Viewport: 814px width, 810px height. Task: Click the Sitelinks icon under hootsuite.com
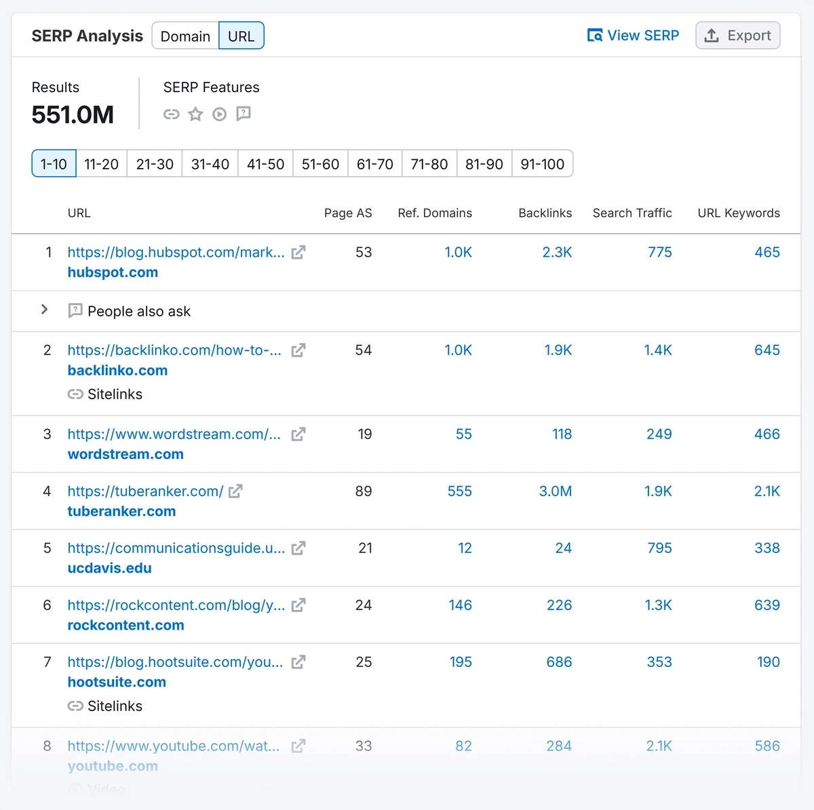[75, 706]
